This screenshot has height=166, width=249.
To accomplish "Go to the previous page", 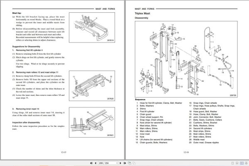I will tap(95, 163).
